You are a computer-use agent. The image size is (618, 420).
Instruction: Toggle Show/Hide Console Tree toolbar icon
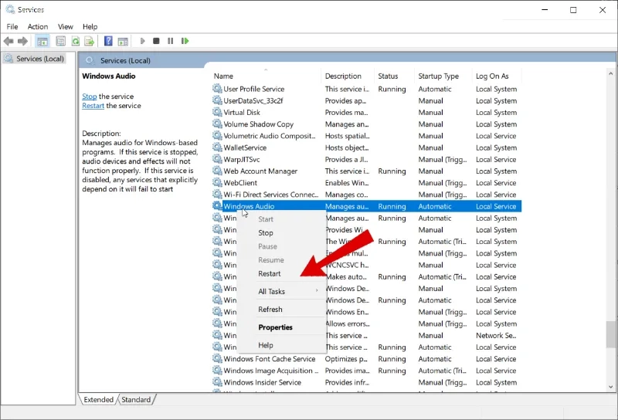coord(42,41)
